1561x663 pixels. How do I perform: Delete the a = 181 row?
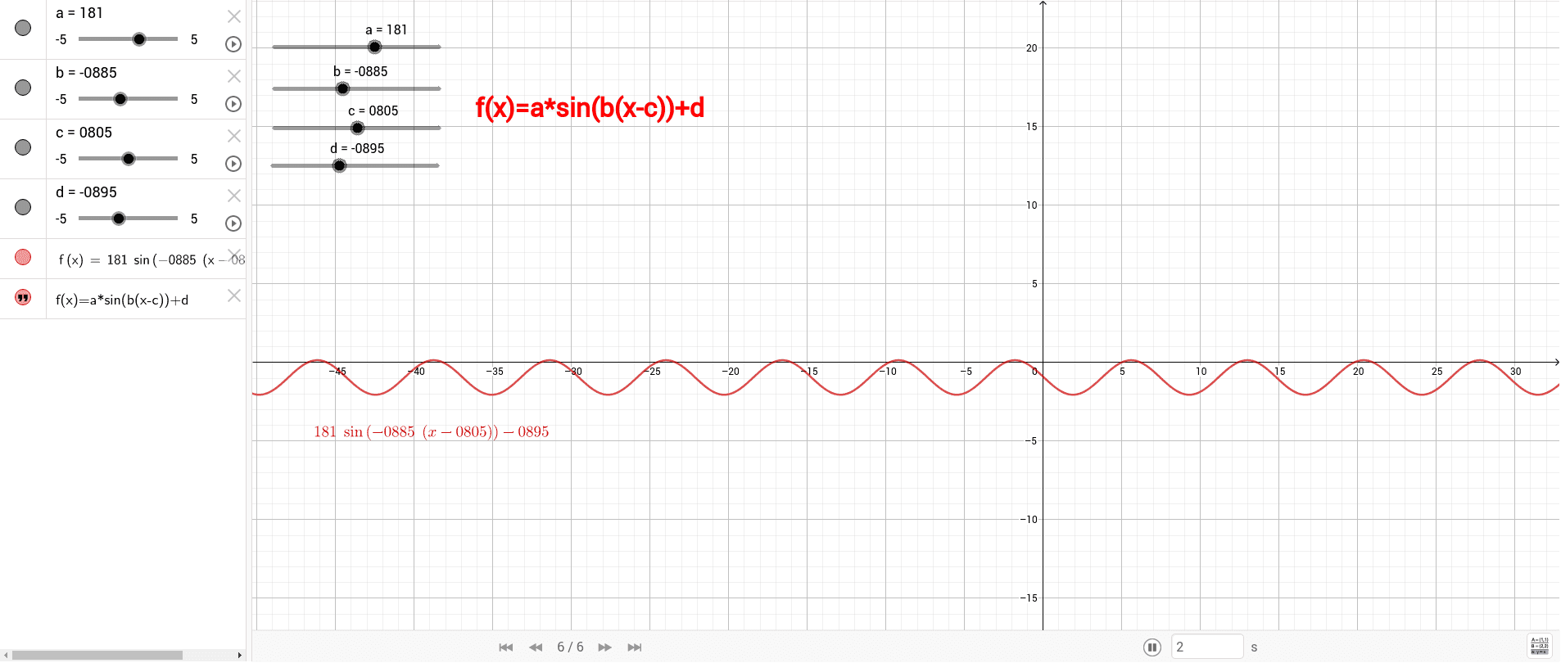[234, 16]
